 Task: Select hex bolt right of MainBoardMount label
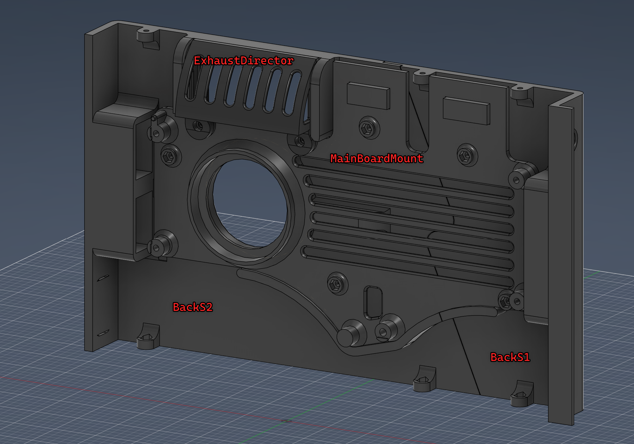pos(466,156)
